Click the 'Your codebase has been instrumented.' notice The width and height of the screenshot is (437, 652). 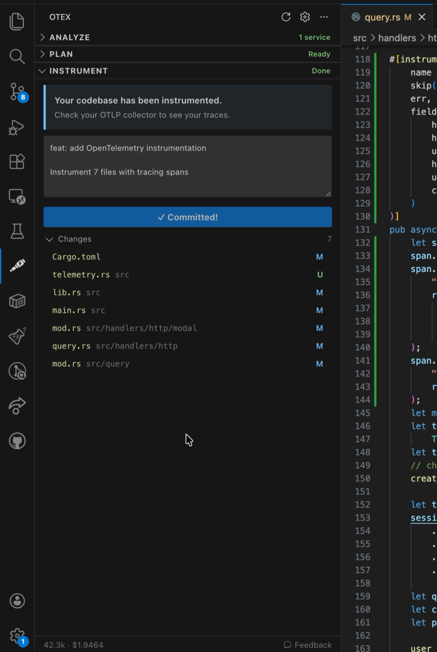[x=188, y=107]
